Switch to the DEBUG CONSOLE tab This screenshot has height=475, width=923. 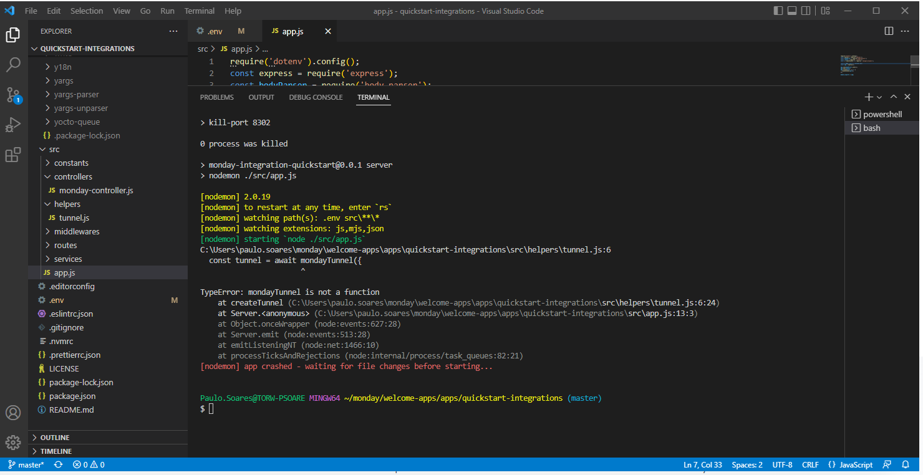click(316, 97)
